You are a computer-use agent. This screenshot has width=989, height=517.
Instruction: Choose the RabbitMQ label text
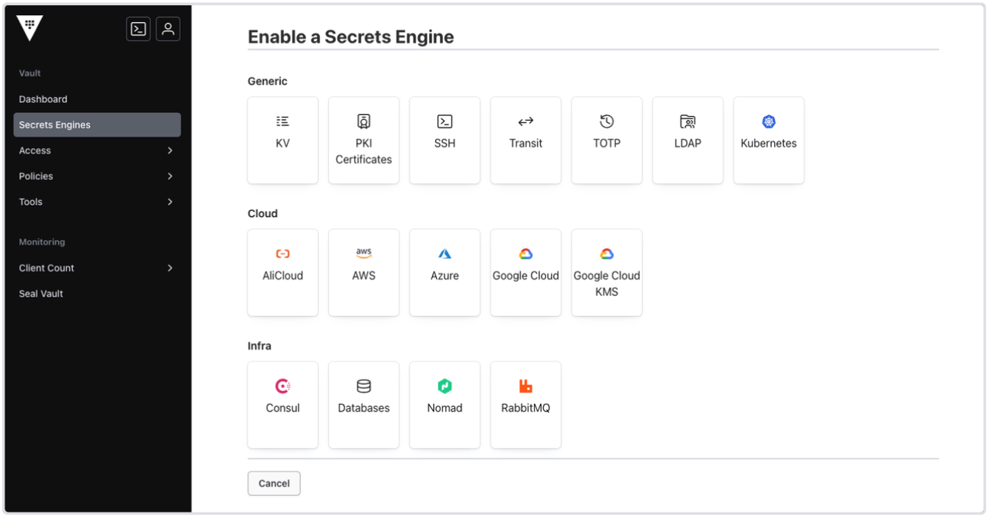(x=526, y=408)
